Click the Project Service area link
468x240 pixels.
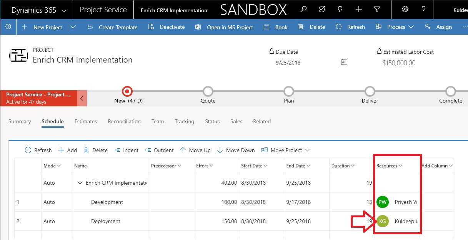(103, 10)
